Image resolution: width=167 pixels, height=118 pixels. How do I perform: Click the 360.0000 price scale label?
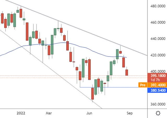157,104
